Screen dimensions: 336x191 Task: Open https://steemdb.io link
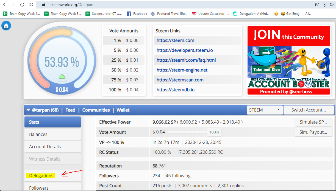[176, 90]
